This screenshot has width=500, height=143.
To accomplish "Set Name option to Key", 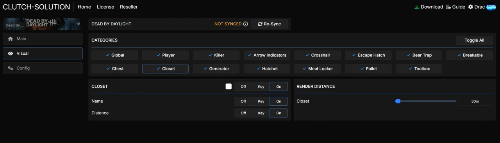I will [261, 101].
